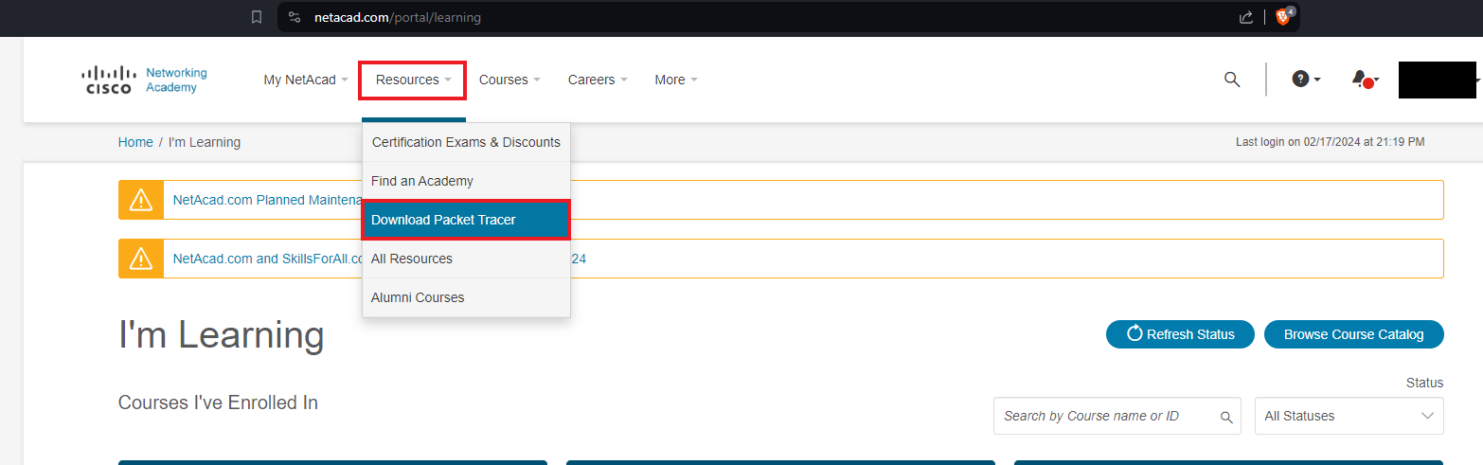Expand the My NetAcad menu
1483x465 pixels.
pos(306,80)
